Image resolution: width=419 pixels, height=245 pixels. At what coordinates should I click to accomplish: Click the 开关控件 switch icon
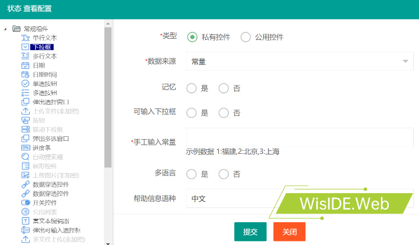pos(25,202)
